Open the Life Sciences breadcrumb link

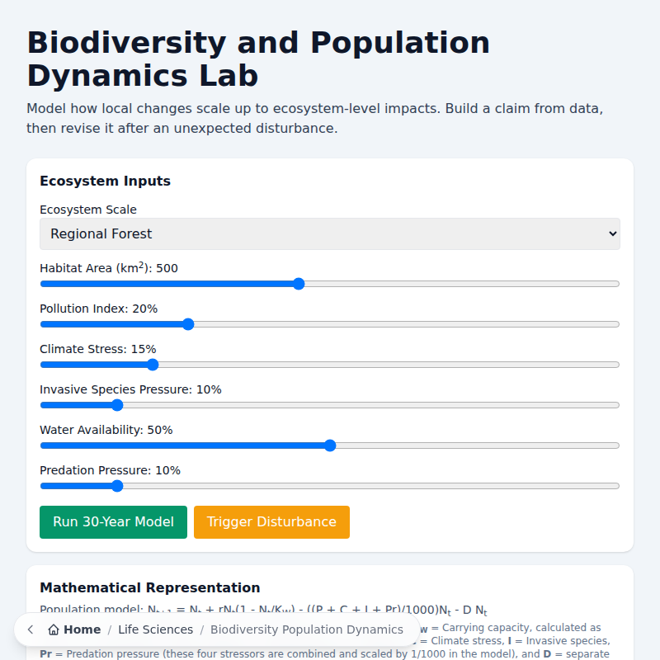click(156, 629)
